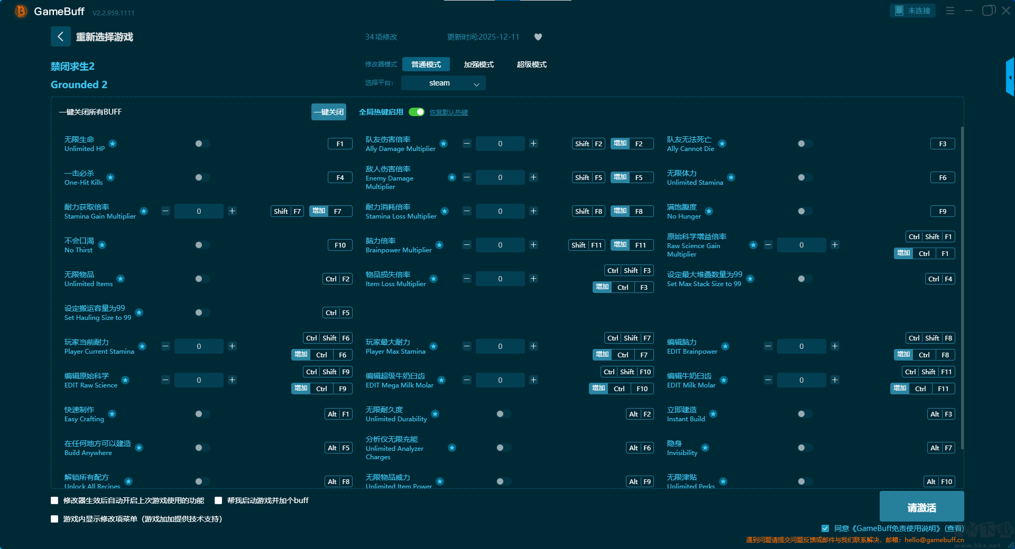Click the GameBuff logo icon

tap(21, 11)
